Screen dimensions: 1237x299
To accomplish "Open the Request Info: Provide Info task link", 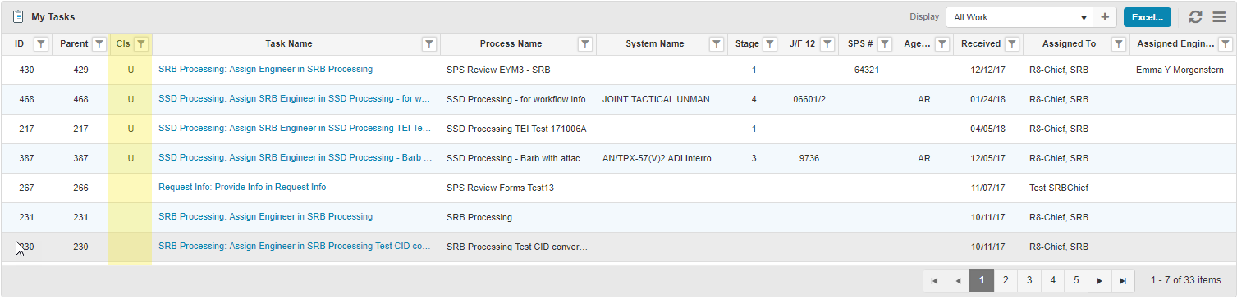I will (242, 188).
